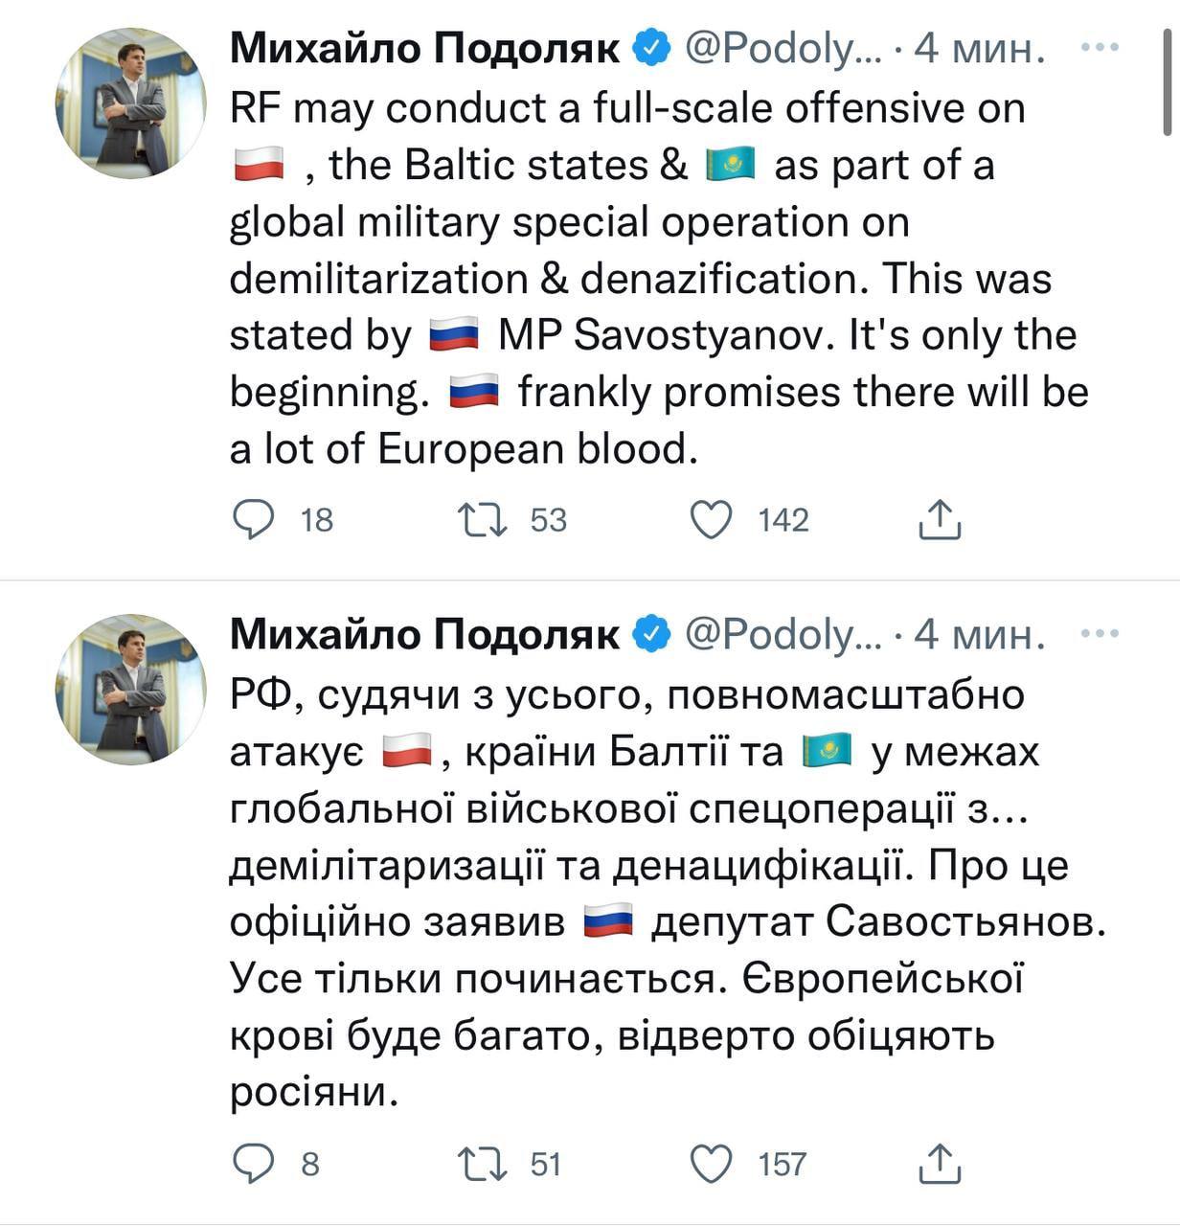Click the verified checkmark on the second tweet
Viewport: 1180px width, 1226px height.
click(x=652, y=632)
